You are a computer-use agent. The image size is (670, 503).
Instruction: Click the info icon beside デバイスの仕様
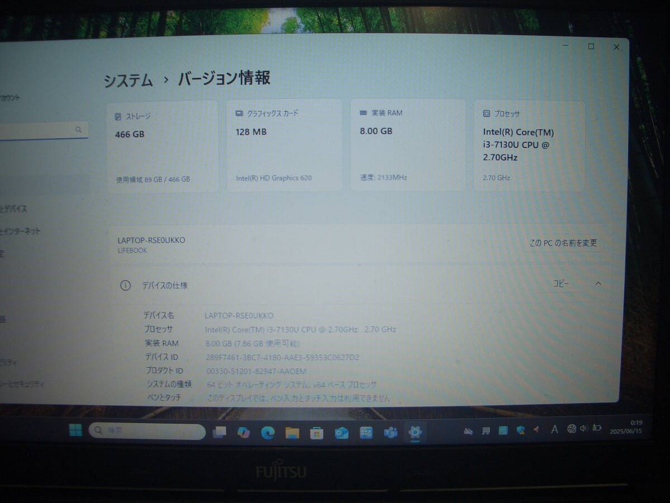coord(126,286)
